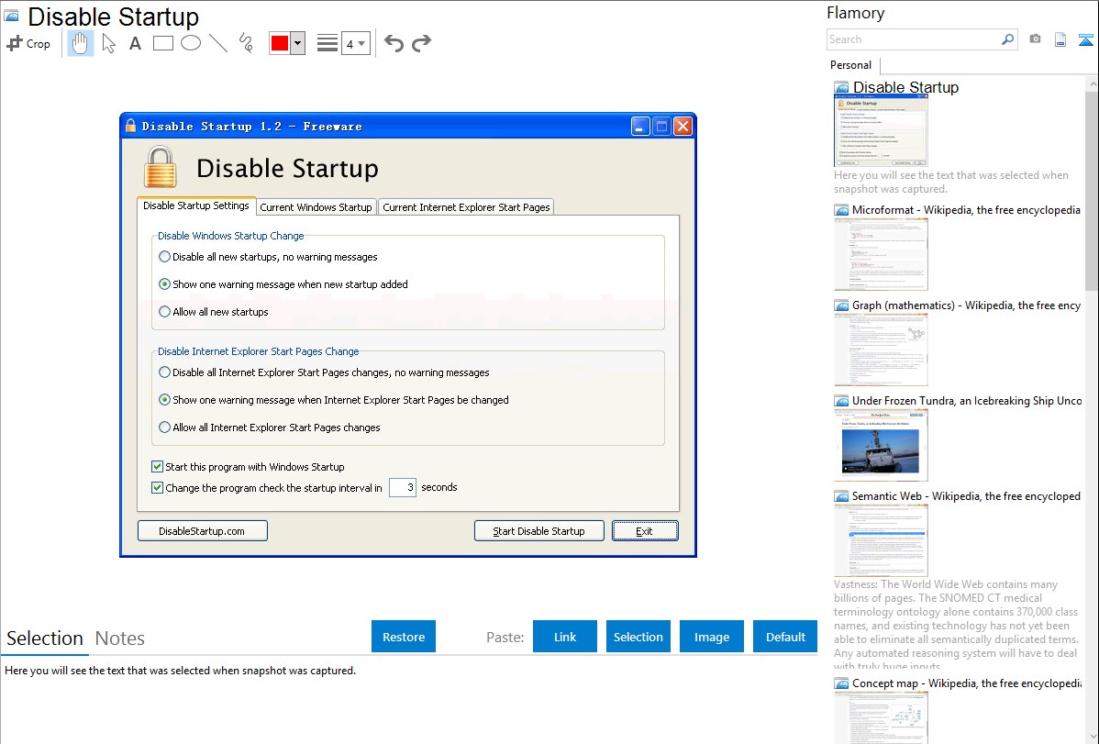Click the red color swatch
The height and width of the screenshot is (744, 1099).
(279, 43)
